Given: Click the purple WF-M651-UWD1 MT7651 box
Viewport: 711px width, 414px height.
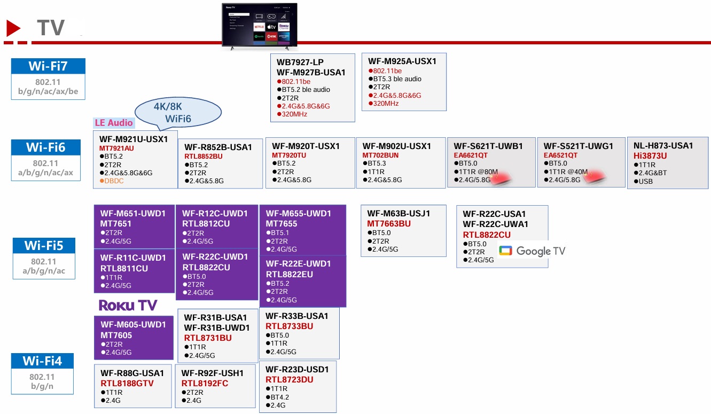Looking at the screenshot, I should [134, 226].
